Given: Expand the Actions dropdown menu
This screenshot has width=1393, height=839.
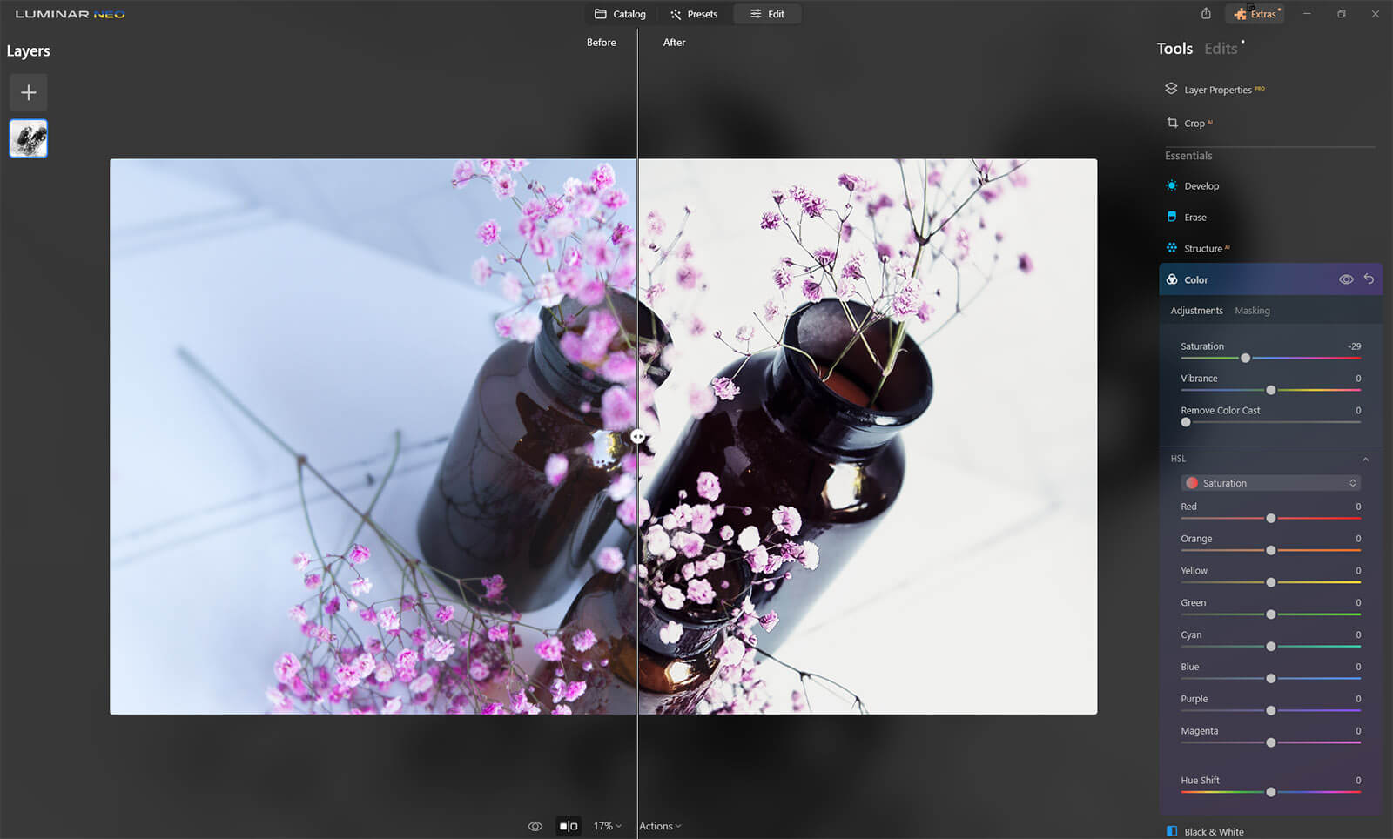Looking at the screenshot, I should pyautogui.click(x=660, y=826).
